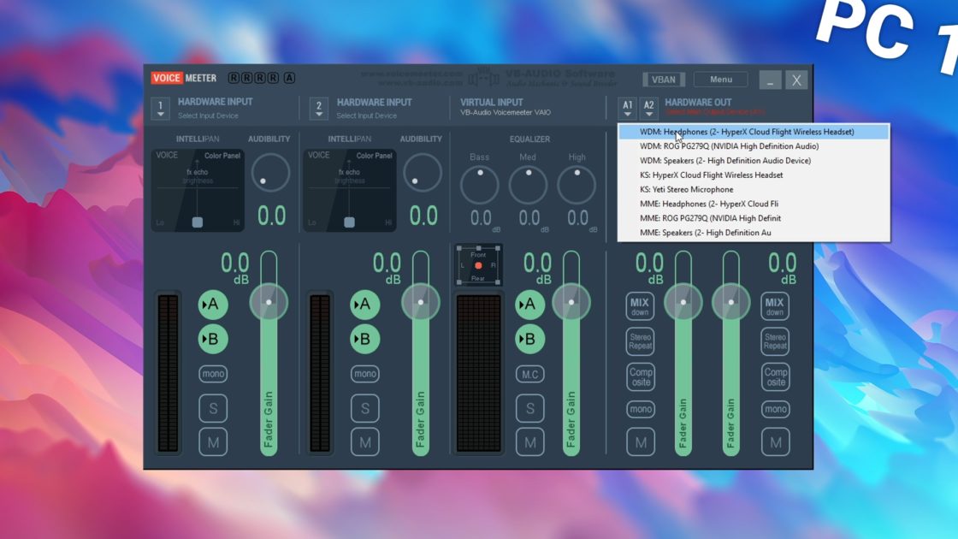958x539 pixels.
Task: Click the Bass equalizer knob
Action: tap(480, 185)
